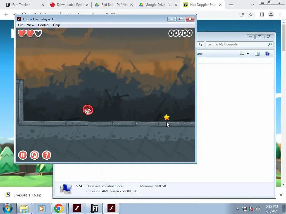Close the FamiTracker tab

pyautogui.click(x=43, y=5)
